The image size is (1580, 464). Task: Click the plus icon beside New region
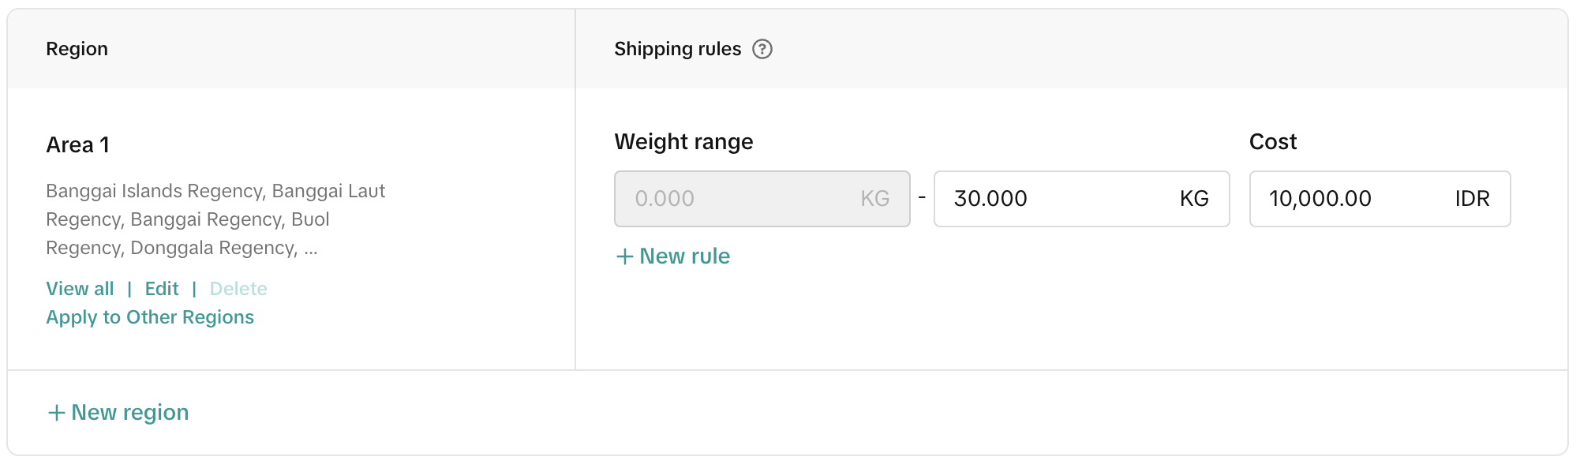tap(56, 413)
